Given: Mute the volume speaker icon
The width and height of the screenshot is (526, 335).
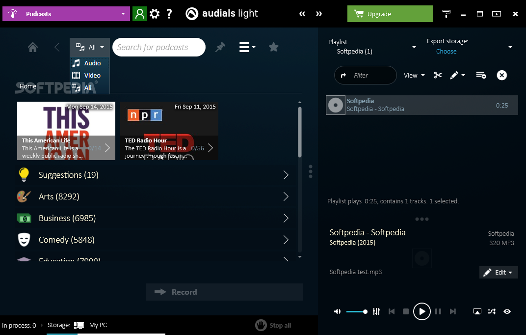Looking at the screenshot, I should click(x=337, y=311).
